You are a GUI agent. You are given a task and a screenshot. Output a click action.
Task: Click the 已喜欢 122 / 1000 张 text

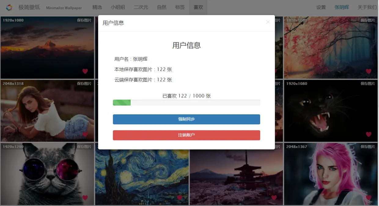click(186, 96)
